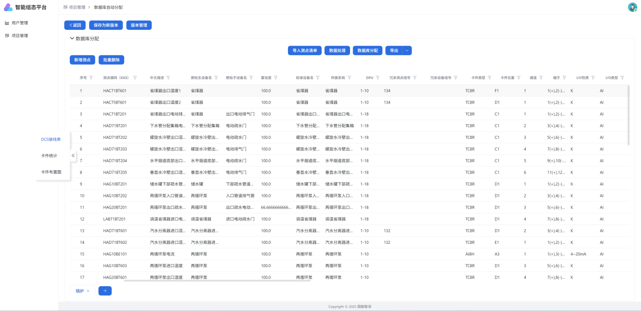Open the 导出 dropdown arrow
The height and width of the screenshot is (311, 641).
point(407,50)
